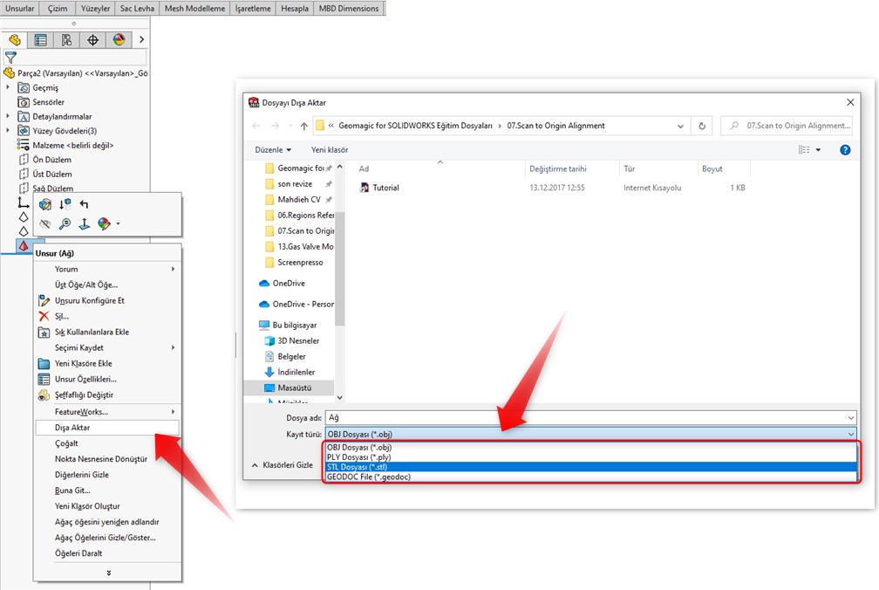Expand the Yüzey Gövdeleri(3) folder

tap(8, 131)
